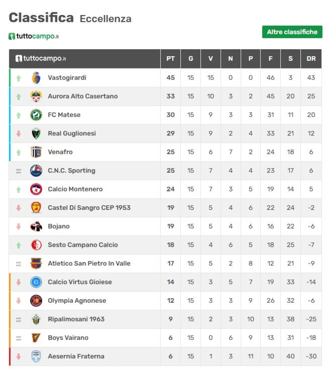This screenshot has width=327, height=370.
Task: Click the Aurora Alto Casertano crest
Action: click(x=36, y=96)
